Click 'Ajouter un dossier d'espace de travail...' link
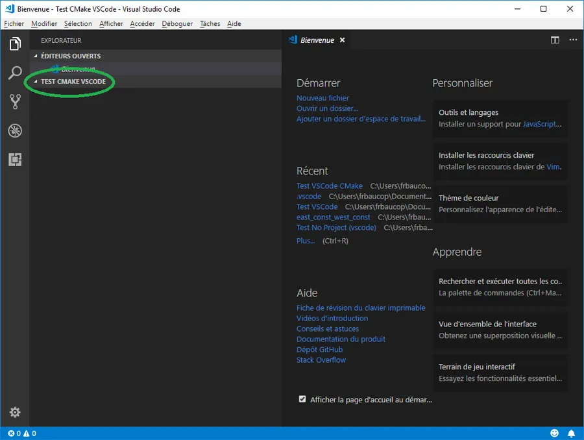This screenshot has width=584, height=440. (361, 119)
